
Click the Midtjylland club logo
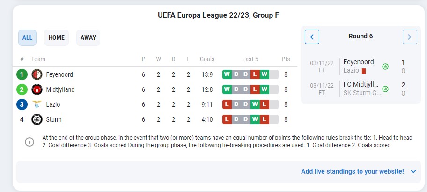click(37, 89)
